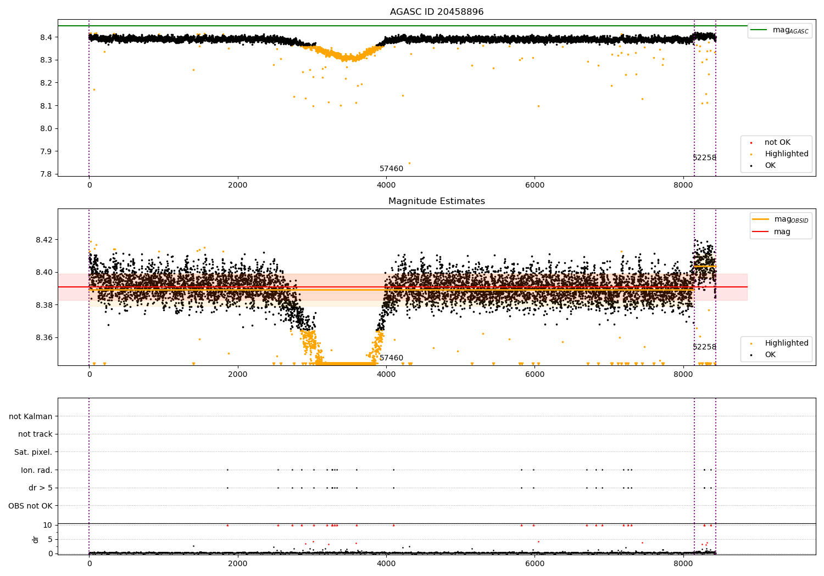This screenshot has width=824, height=576.
Task: Click the '8000' x-tick under Magnitude Estimates plot
Action: 683,375
